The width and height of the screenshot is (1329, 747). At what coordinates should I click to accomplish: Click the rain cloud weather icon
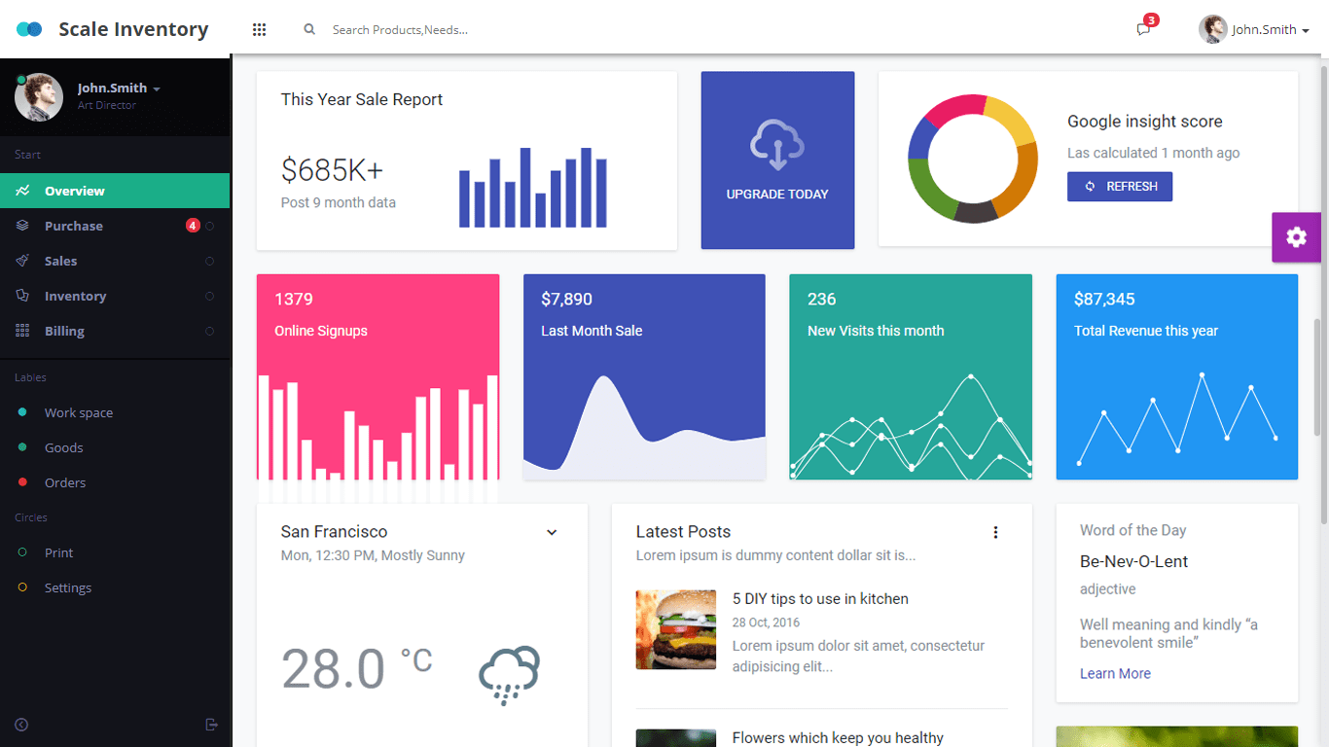pyautogui.click(x=509, y=675)
